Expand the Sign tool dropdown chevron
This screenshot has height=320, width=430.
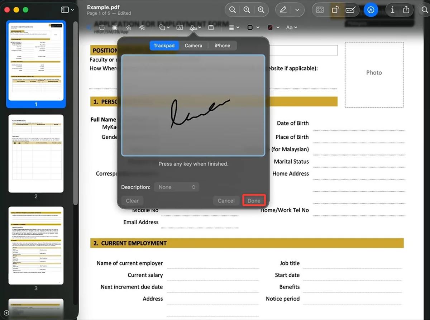(200, 28)
